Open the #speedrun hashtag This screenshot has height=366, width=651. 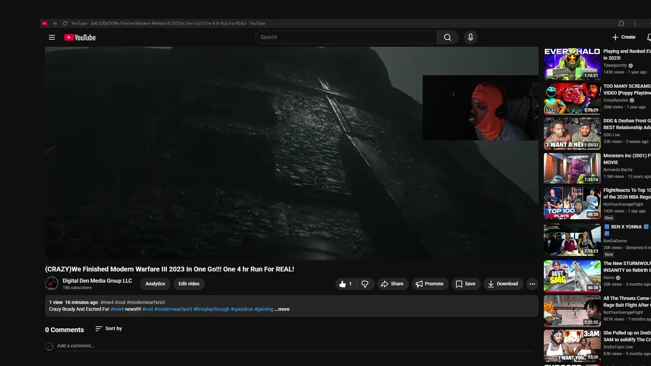[242, 309]
